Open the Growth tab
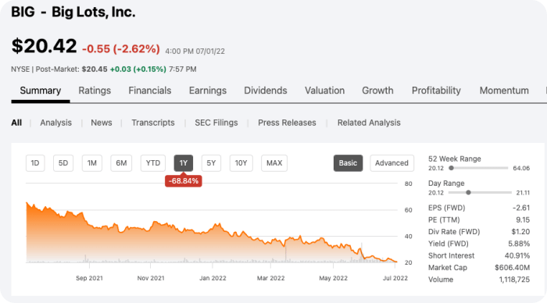The width and height of the screenshot is (547, 303). (x=377, y=91)
